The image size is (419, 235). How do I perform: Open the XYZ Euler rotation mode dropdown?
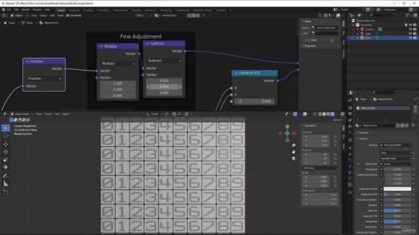coord(320,168)
